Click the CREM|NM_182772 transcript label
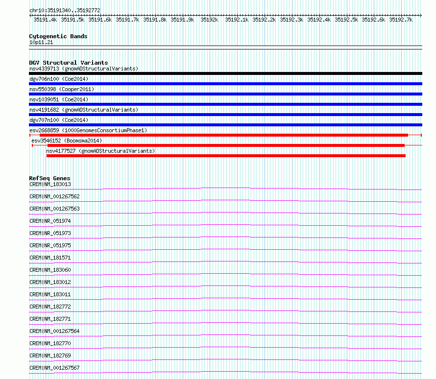 [x=50, y=307]
